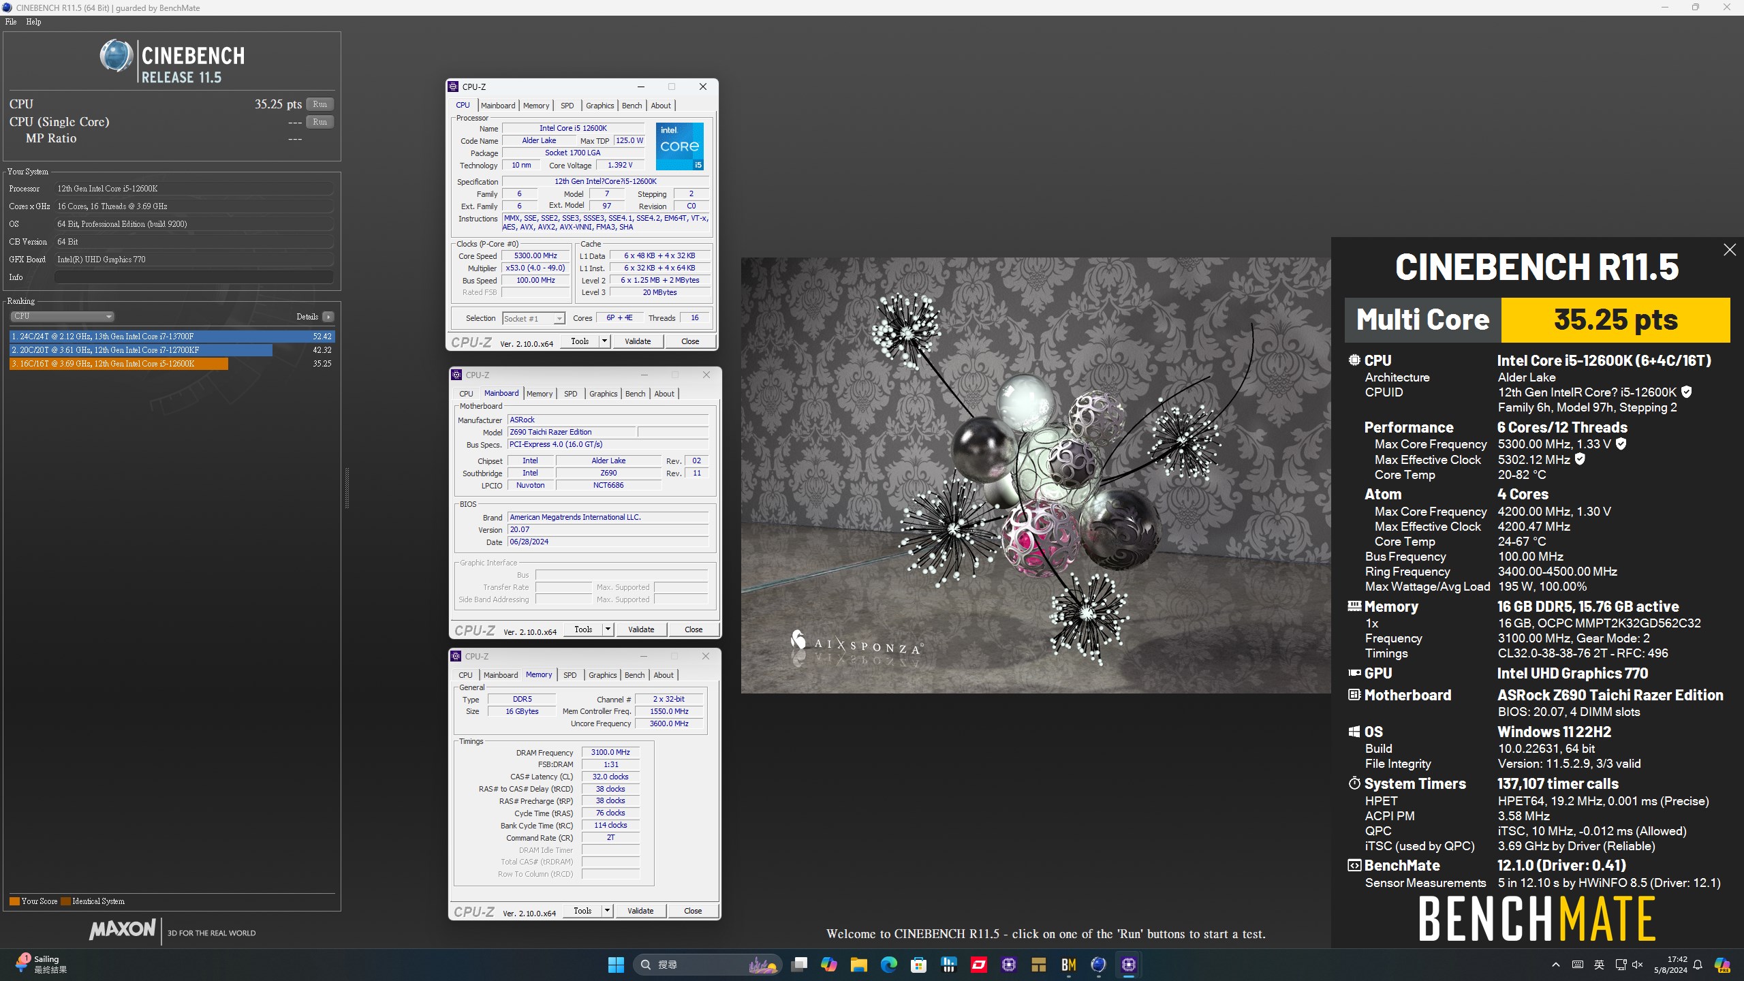1744x981 pixels.
Task: Click Validate in the middle CPU-Z window
Action: click(641, 629)
